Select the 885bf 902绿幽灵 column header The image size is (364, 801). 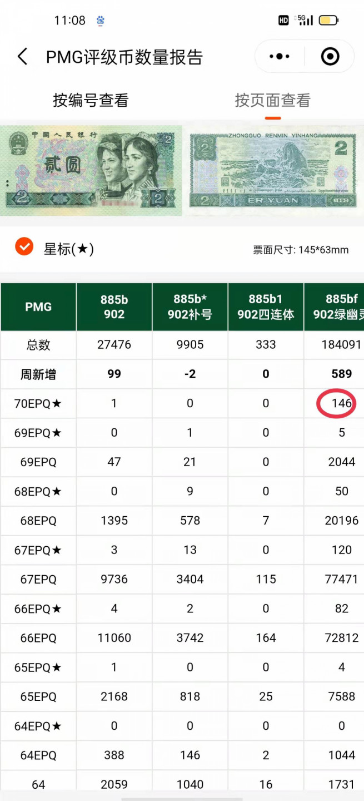click(x=336, y=307)
